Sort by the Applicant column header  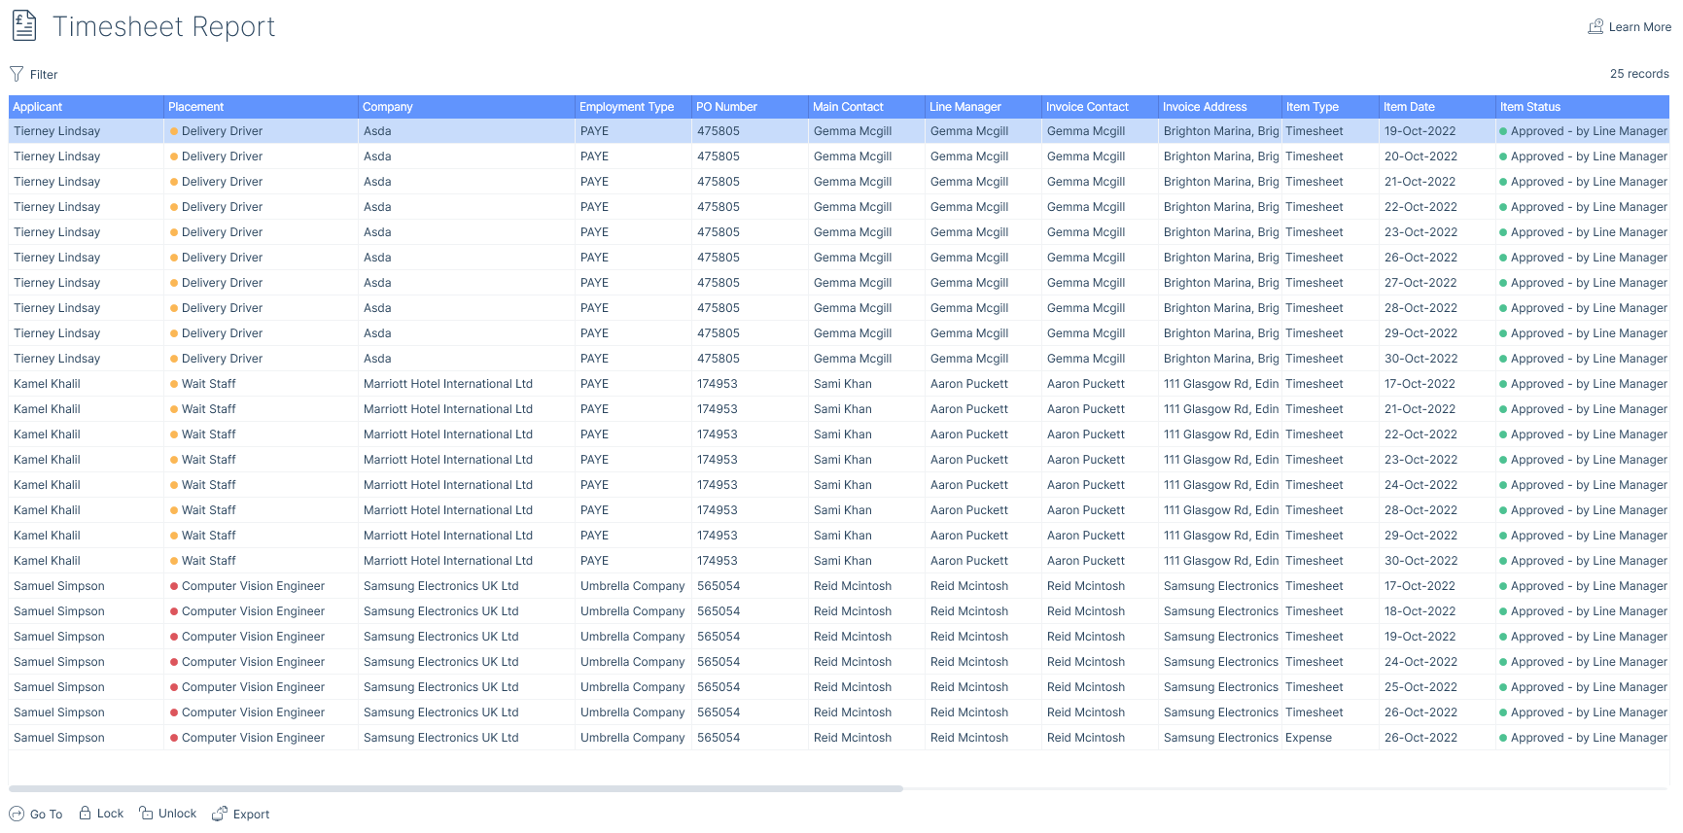pyautogui.click(x=86, y=107)
